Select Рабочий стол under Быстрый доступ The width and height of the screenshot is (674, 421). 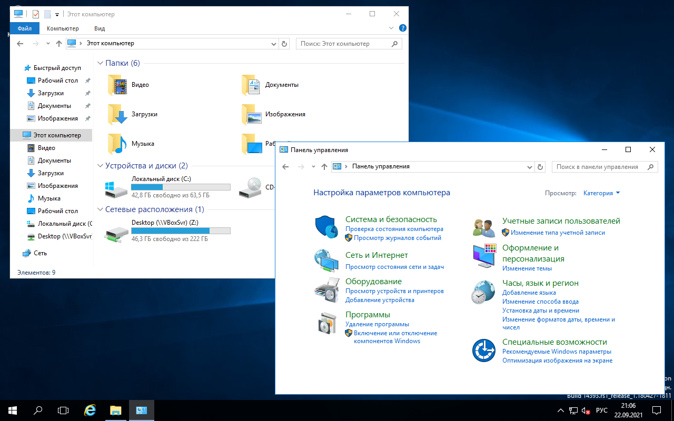(58, 81)
